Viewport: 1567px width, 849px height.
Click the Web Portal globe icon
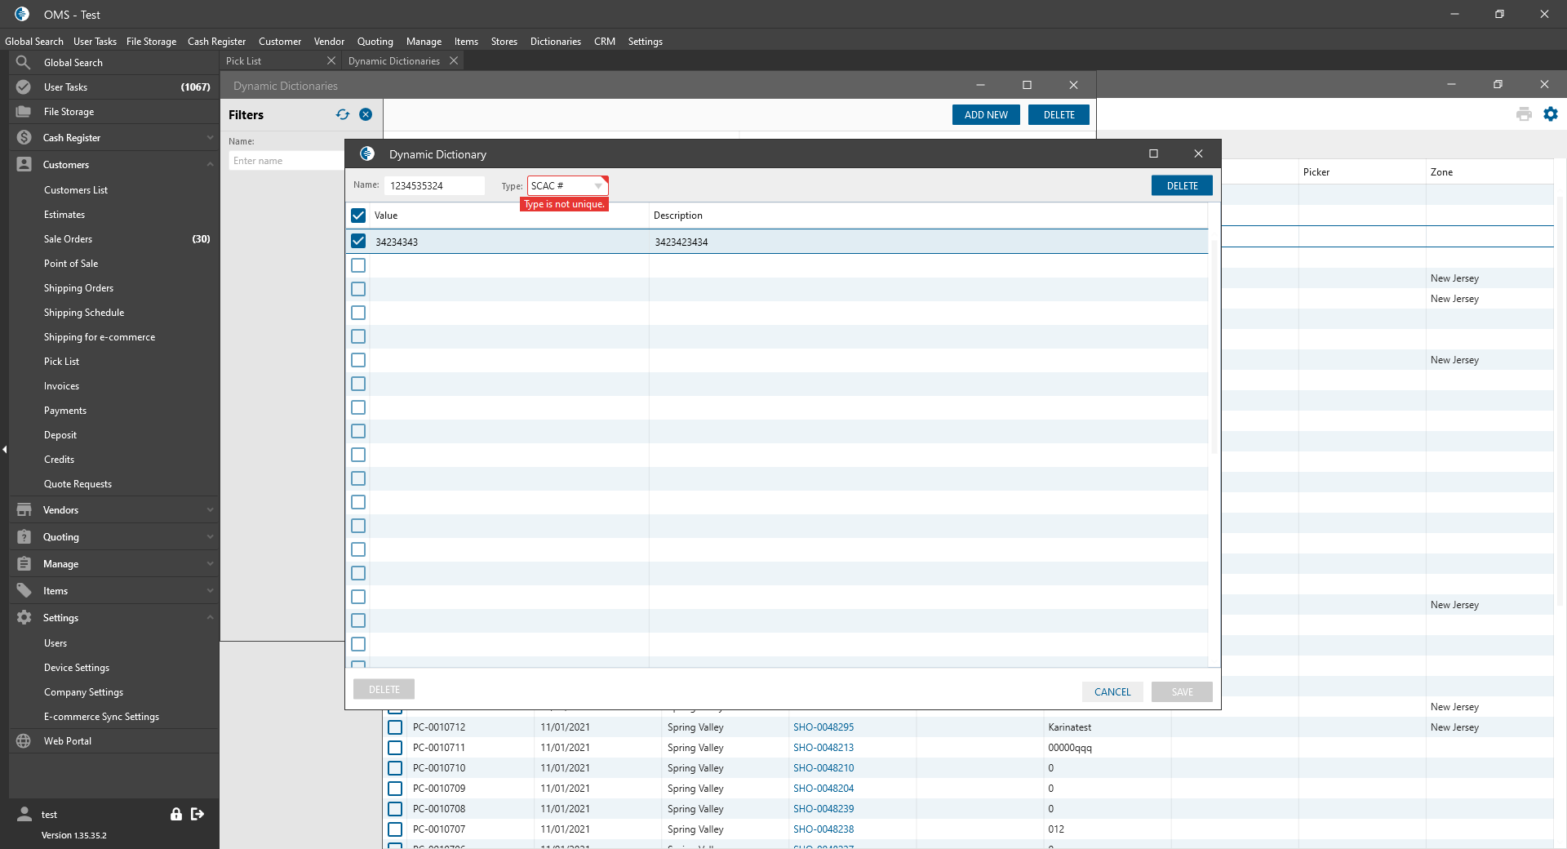(24, 740)
